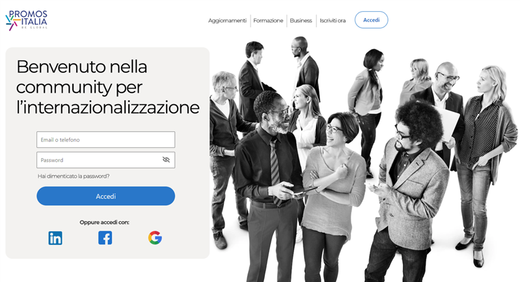Open the Formazione menu item
This screenshot has width=520, height=282.
tap(268, 21)
